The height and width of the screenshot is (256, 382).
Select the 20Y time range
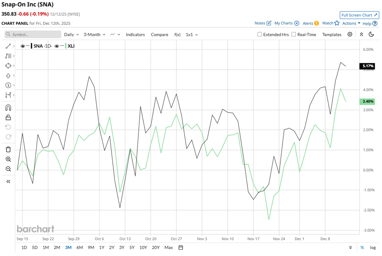pyautogui.click(x=155, y=247)
